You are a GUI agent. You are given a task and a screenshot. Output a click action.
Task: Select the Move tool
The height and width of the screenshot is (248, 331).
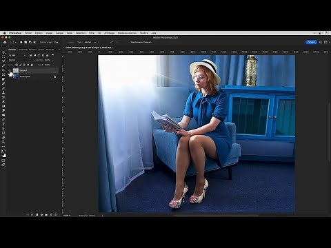click(x=3, y=52)
